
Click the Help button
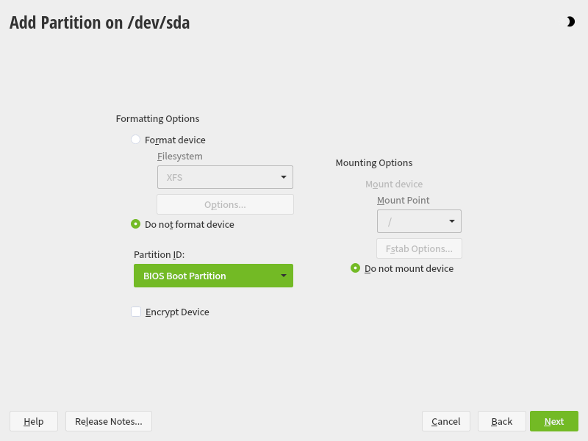34,421
